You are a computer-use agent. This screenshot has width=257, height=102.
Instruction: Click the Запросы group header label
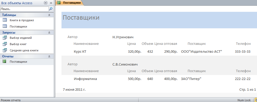point(9,33)
